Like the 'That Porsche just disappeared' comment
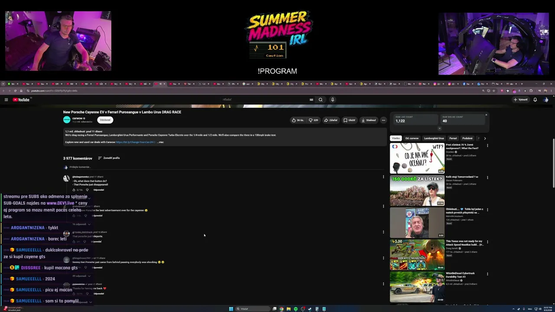Viewport: 555px width, 312px height. click(74, 190)
